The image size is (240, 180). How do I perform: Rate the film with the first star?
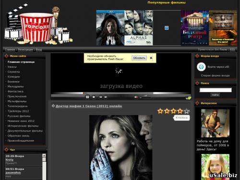coord(160,111)
